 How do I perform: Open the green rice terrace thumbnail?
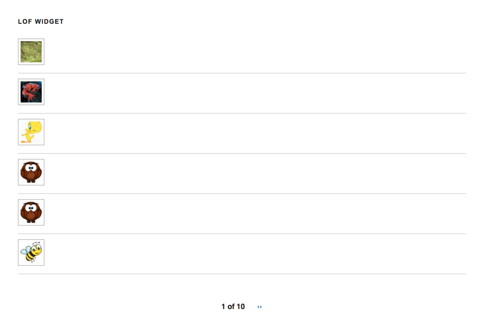pos(31,52)
